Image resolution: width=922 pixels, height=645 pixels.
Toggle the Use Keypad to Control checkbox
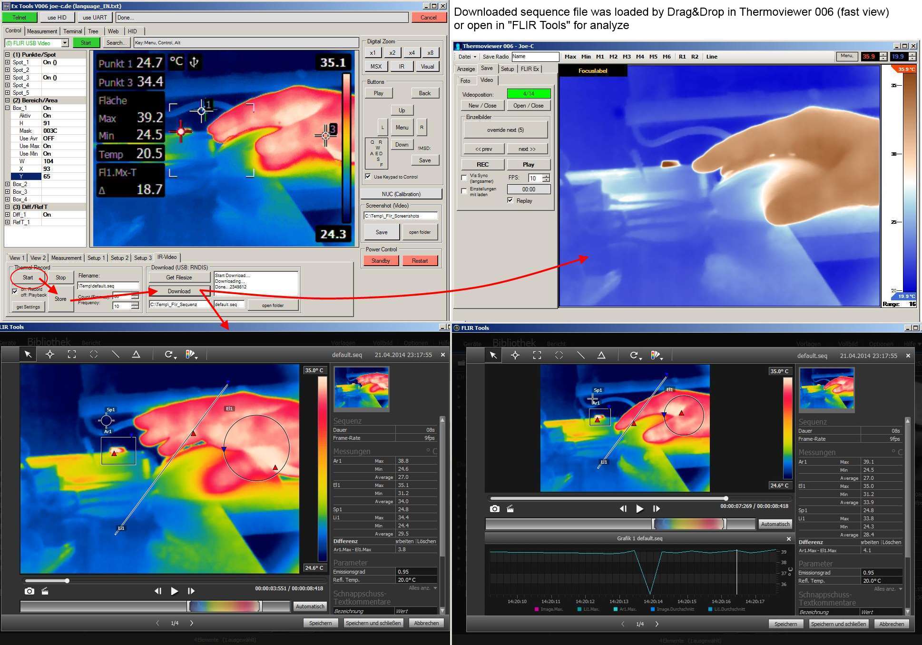click(x=368, y=177)
